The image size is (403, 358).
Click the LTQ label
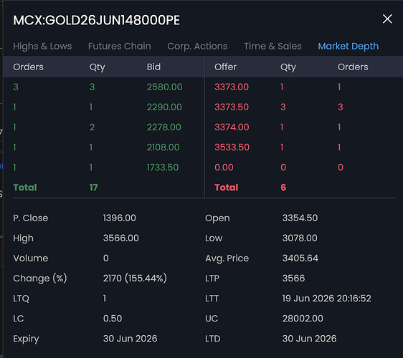[x=21, y=299]
